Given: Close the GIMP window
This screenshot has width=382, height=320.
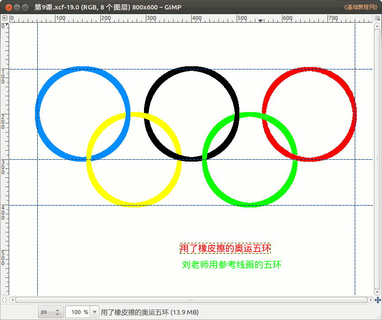Looking at the screenshot, I should (x=9, y=8).
